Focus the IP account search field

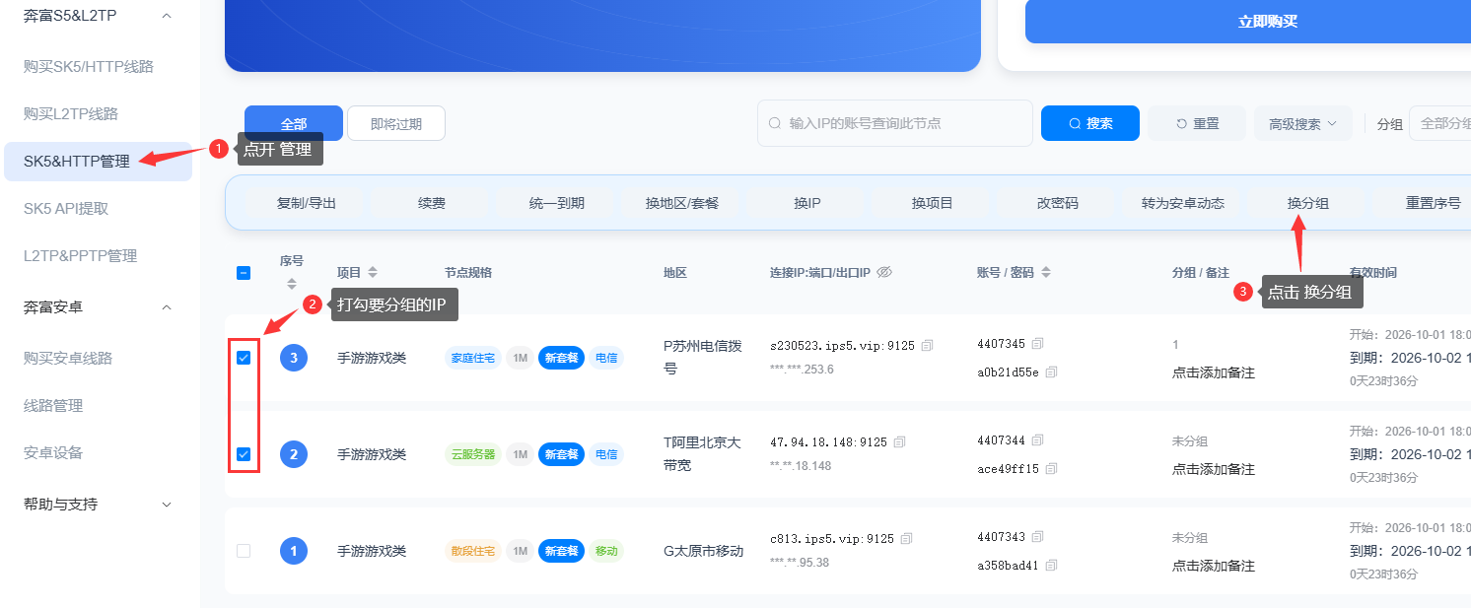895,123
